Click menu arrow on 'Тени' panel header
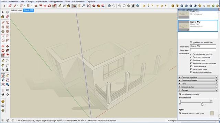This screenshot has height=123, width=220. pos(217,84)
